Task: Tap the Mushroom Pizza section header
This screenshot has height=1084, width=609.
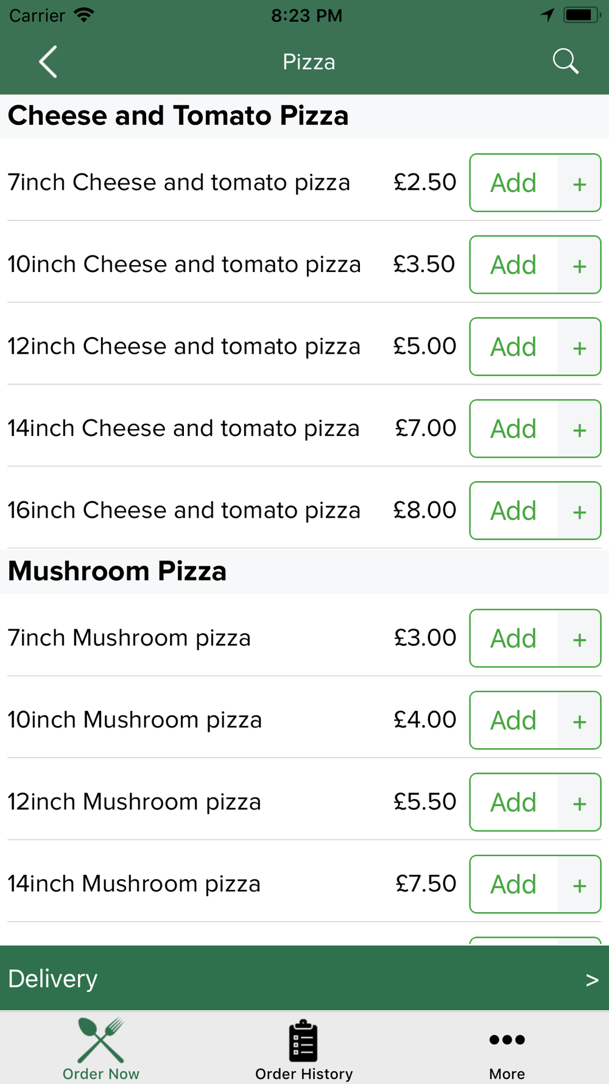Action: (117, 571)
